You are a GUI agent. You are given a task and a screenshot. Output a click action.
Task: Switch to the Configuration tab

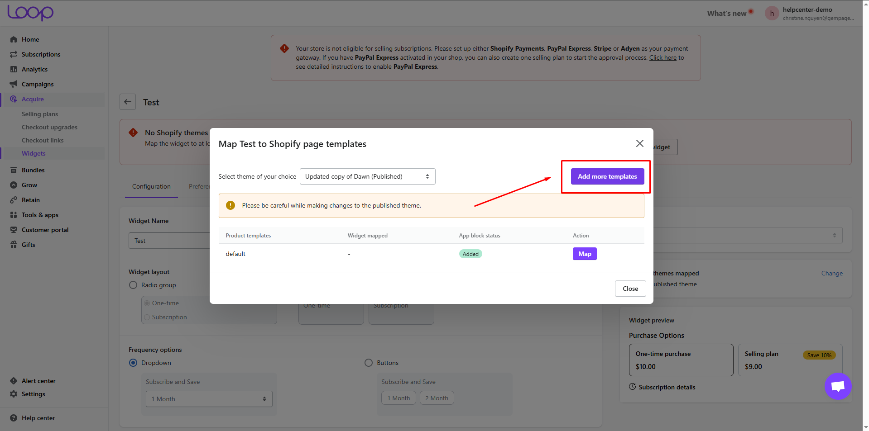coord(151,186)
